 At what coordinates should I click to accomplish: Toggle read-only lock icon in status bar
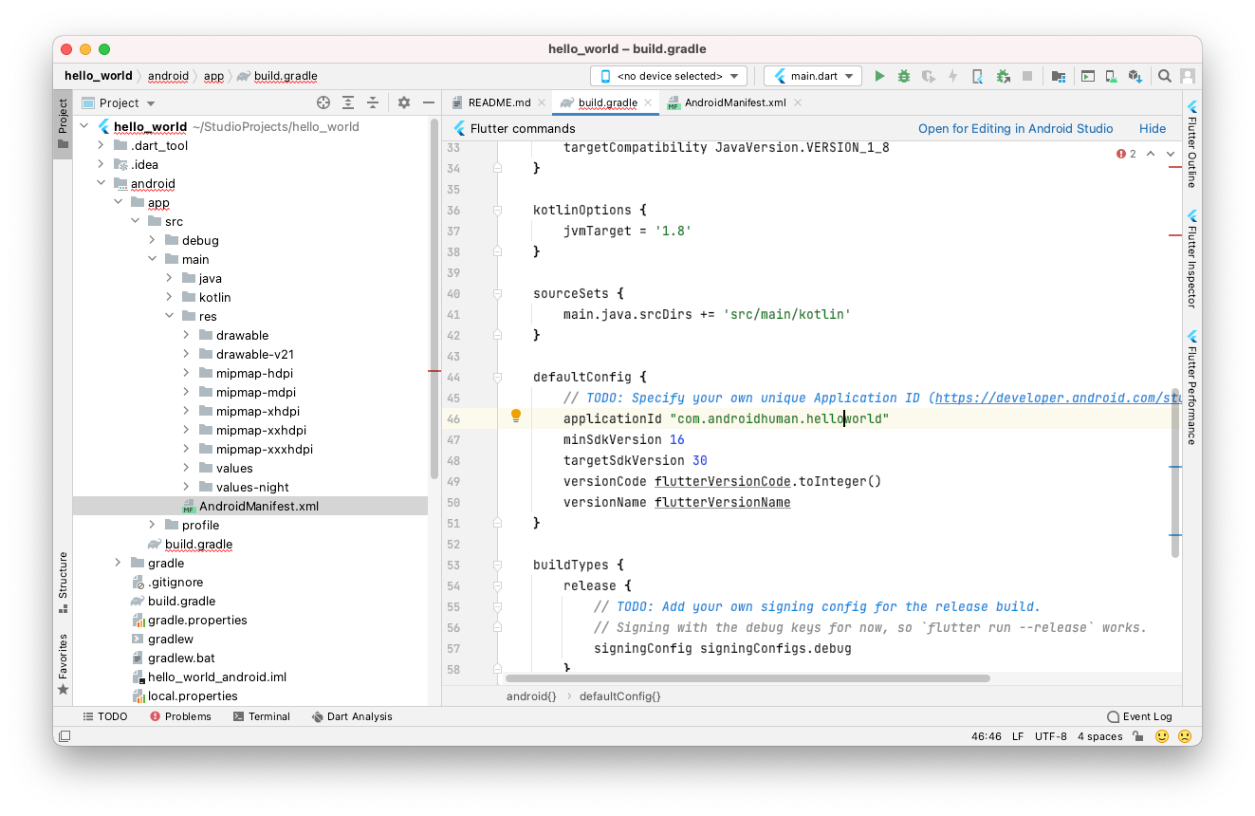pyautogui.click(x=1138, y=736)
